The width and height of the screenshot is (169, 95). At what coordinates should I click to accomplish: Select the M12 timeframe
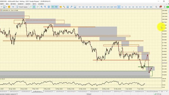[105, 7]
